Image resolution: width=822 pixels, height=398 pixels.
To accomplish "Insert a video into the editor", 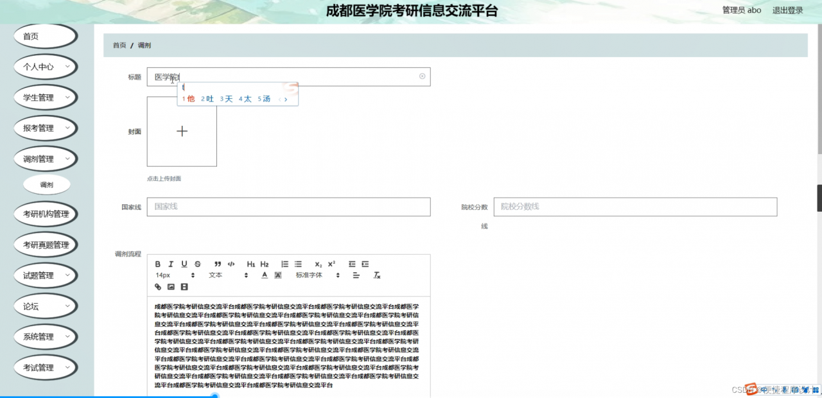I will click(x=184, y=287).
